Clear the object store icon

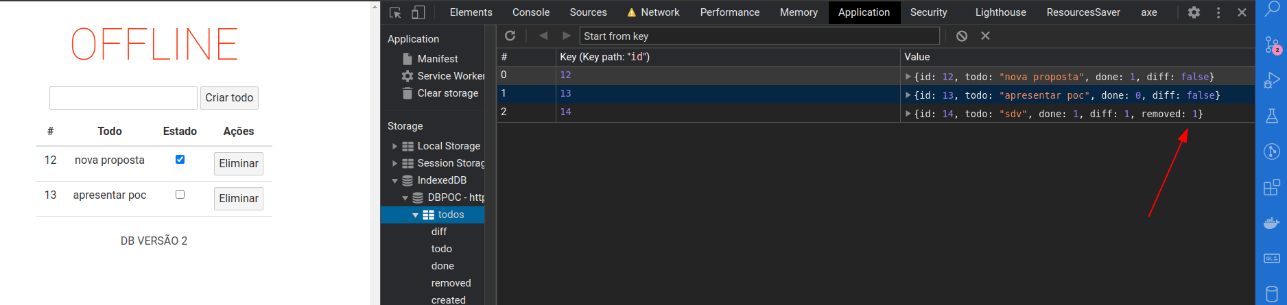tap(962, 36)
